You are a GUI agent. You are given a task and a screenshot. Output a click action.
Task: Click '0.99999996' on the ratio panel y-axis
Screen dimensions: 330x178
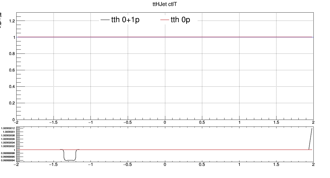click(8, 157)
